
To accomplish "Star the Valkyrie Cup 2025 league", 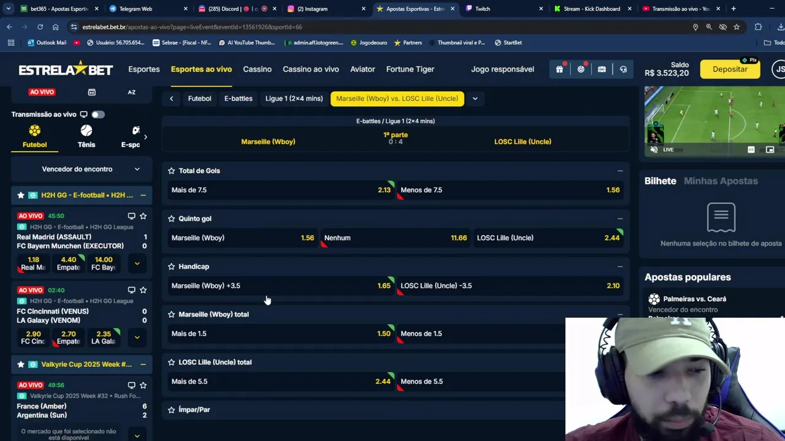I will coord(21,364).
